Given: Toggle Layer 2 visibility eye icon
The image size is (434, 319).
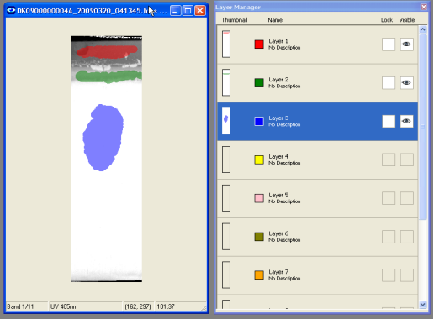Looking at the screenshot, I should point(406,83).
